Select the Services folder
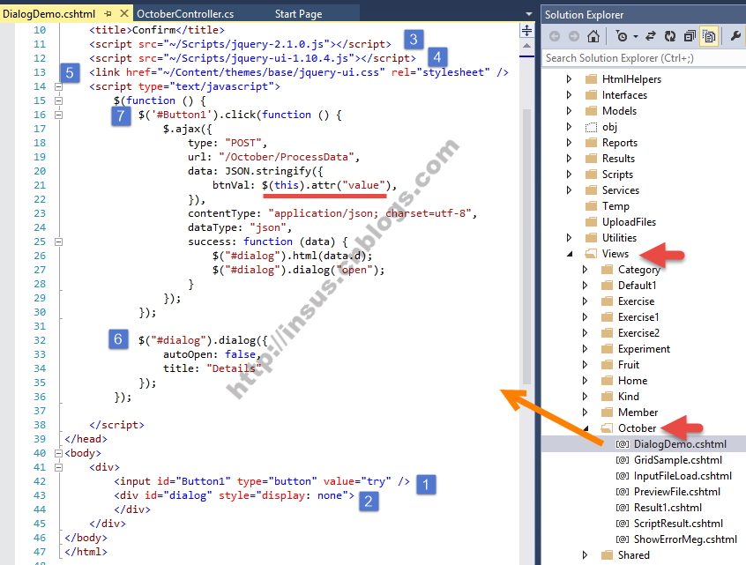Image resolution: width=746 pixels, height=565 pixels. point(620,190)
